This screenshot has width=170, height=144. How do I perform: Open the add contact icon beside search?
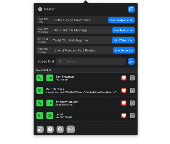131,61
